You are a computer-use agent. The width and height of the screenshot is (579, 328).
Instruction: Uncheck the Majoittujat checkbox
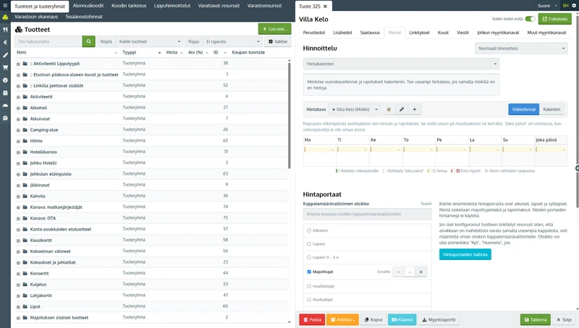pyautogui.click(x=309, y=272)
